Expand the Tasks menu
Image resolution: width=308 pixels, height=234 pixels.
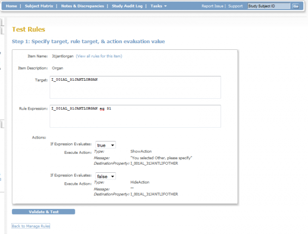pyautogui.click(x=158, y=6)
